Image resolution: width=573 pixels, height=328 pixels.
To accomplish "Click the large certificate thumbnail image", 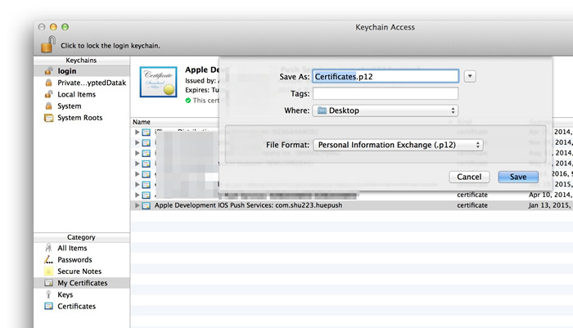I will pyautogui.click(x=158, y=82).
